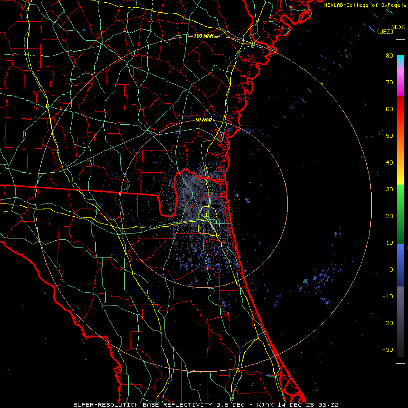
Task: Click the 80 value on dBZ scale
Action: pos(389,56)
